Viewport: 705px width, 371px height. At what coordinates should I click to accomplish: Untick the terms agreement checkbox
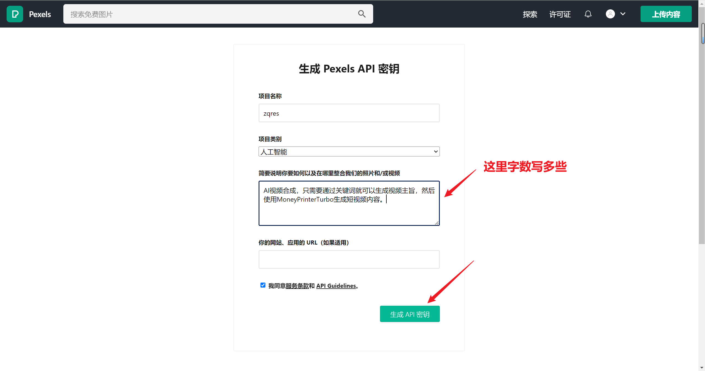click(263, 285)
